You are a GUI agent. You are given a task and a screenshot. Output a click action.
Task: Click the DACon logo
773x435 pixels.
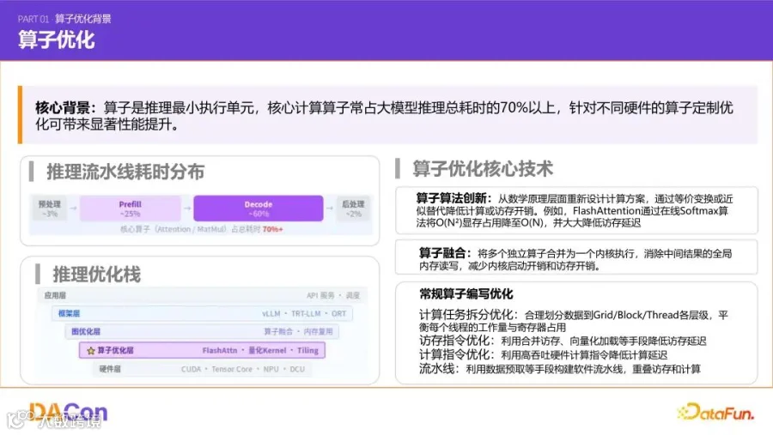68,413
